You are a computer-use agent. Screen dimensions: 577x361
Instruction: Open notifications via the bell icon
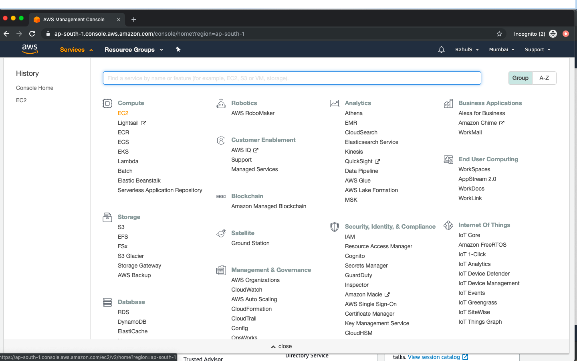[x=441, y=49]
